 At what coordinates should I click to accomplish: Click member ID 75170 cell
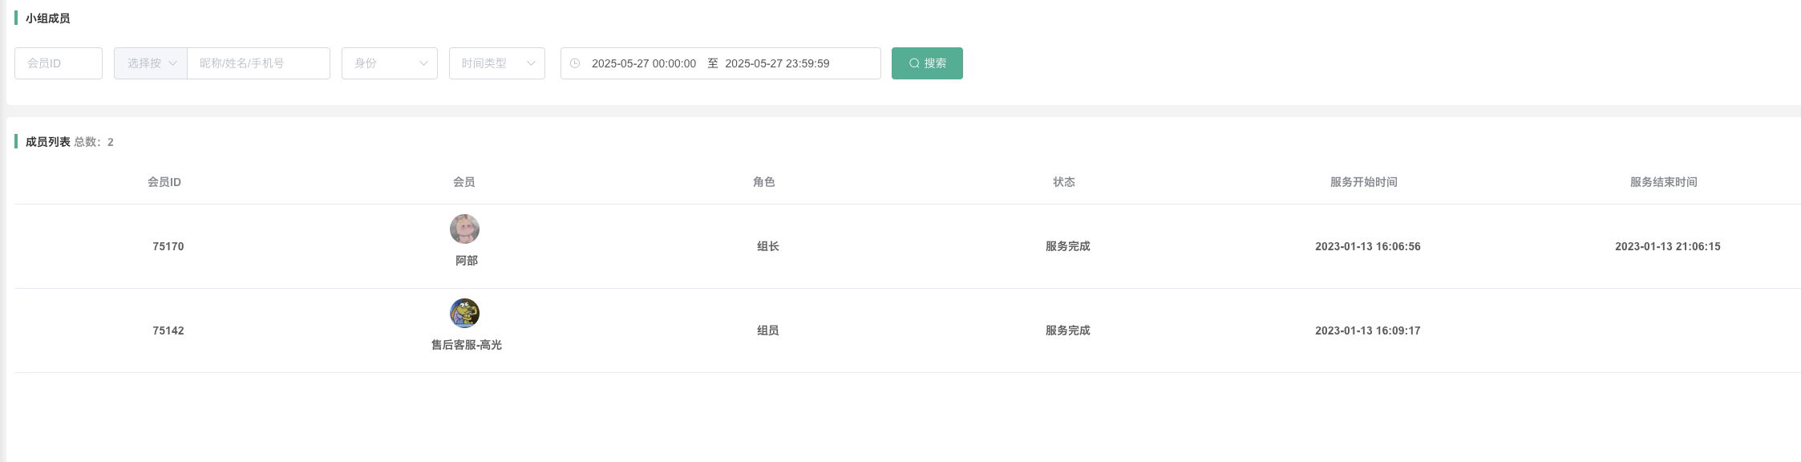pos(168,246)
